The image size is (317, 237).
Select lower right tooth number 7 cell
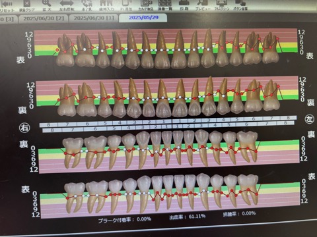[73, 130]
